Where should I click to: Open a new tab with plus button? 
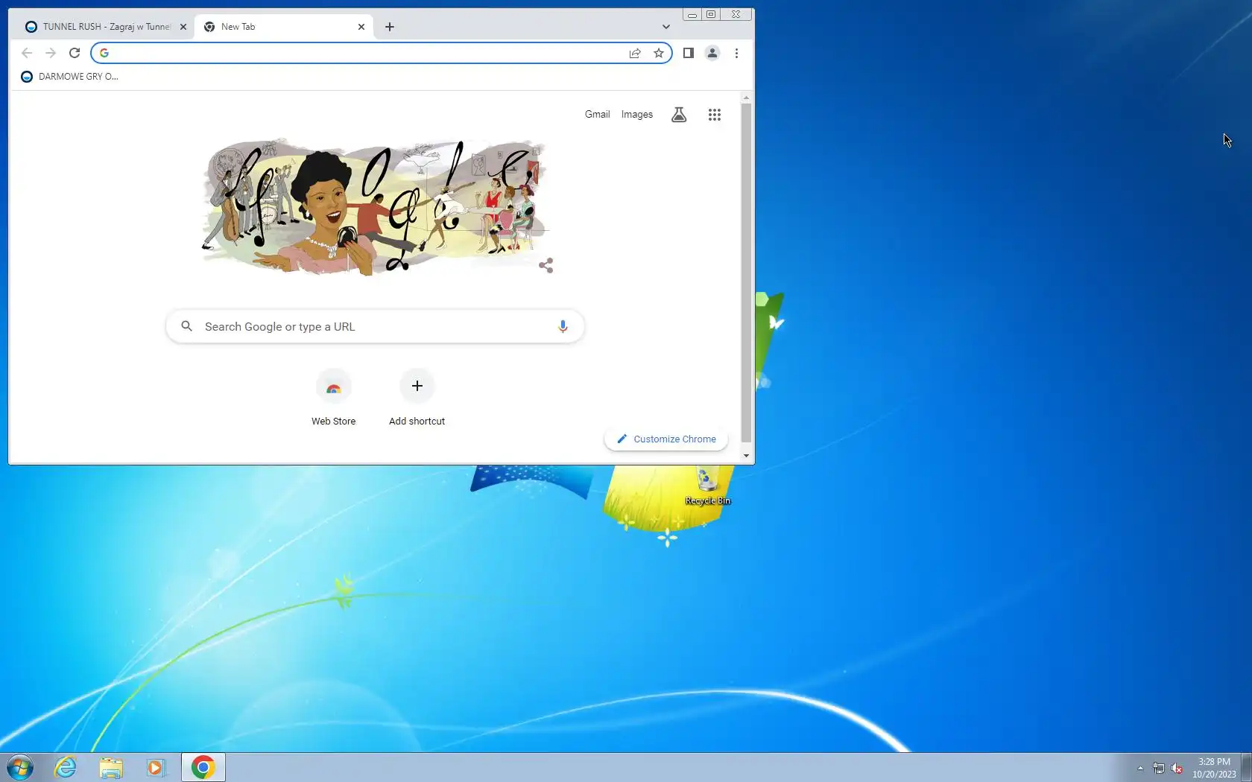tap(390, 27)
